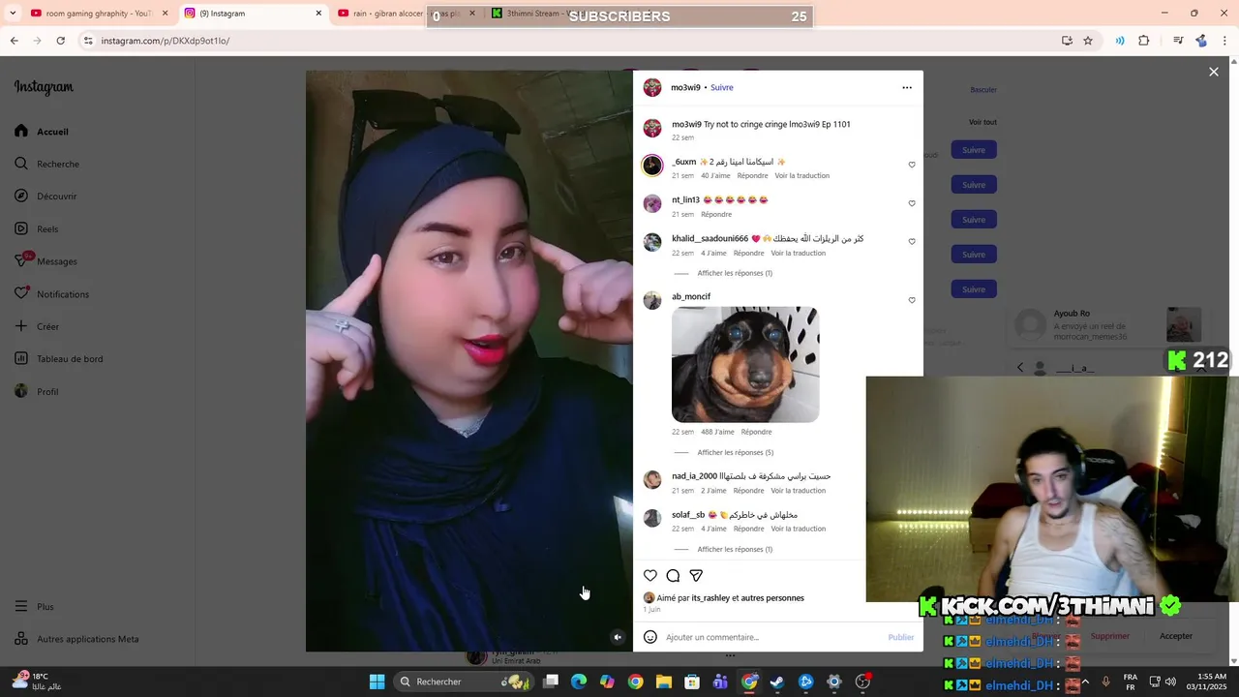Open browser extensions puzzle icon
The width and height of the screenshot is (1239, 697).
[1144, 41]
